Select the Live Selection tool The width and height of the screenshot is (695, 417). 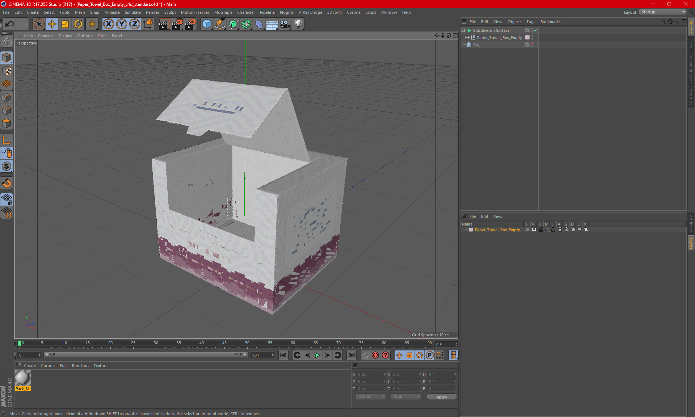[x=39, y=24]
